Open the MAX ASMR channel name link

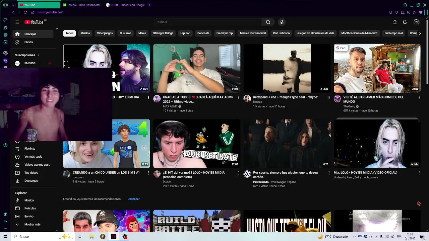[170, 106]
